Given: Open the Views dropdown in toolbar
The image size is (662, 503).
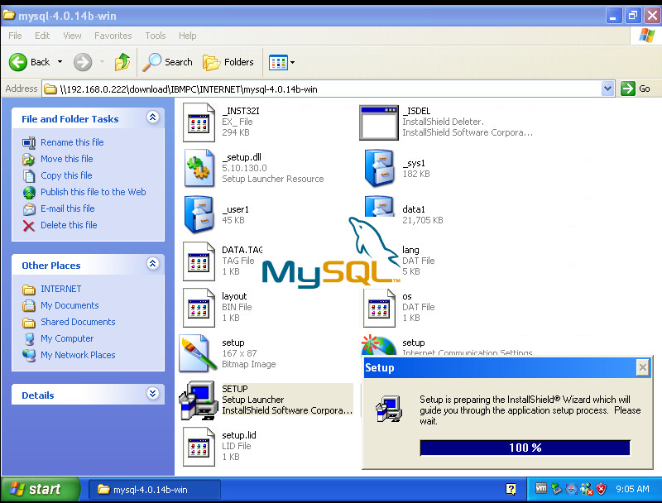Looking at the screenshot, I should click(x=282, y=62).
